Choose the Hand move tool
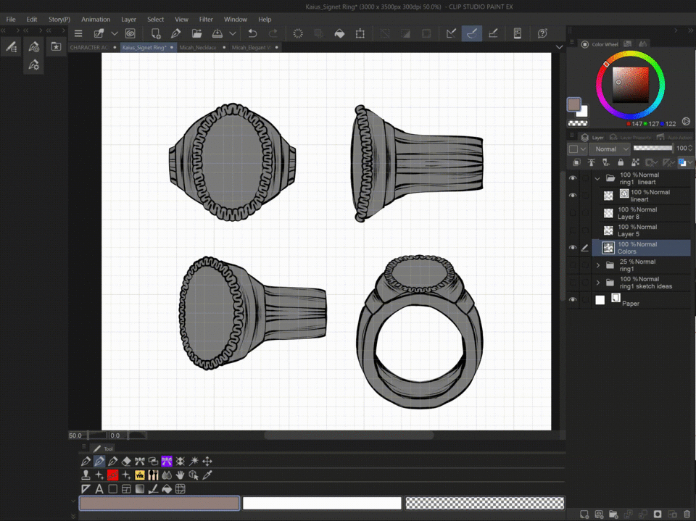 180,475
